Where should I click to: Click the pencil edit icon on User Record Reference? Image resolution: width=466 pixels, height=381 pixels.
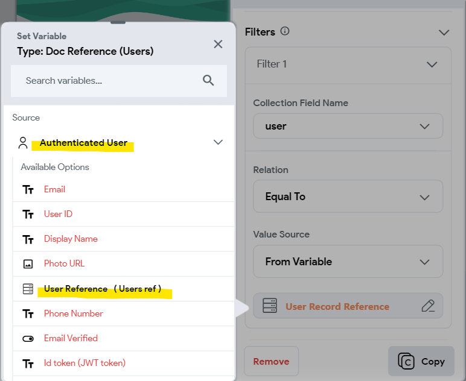coord(428,306)
